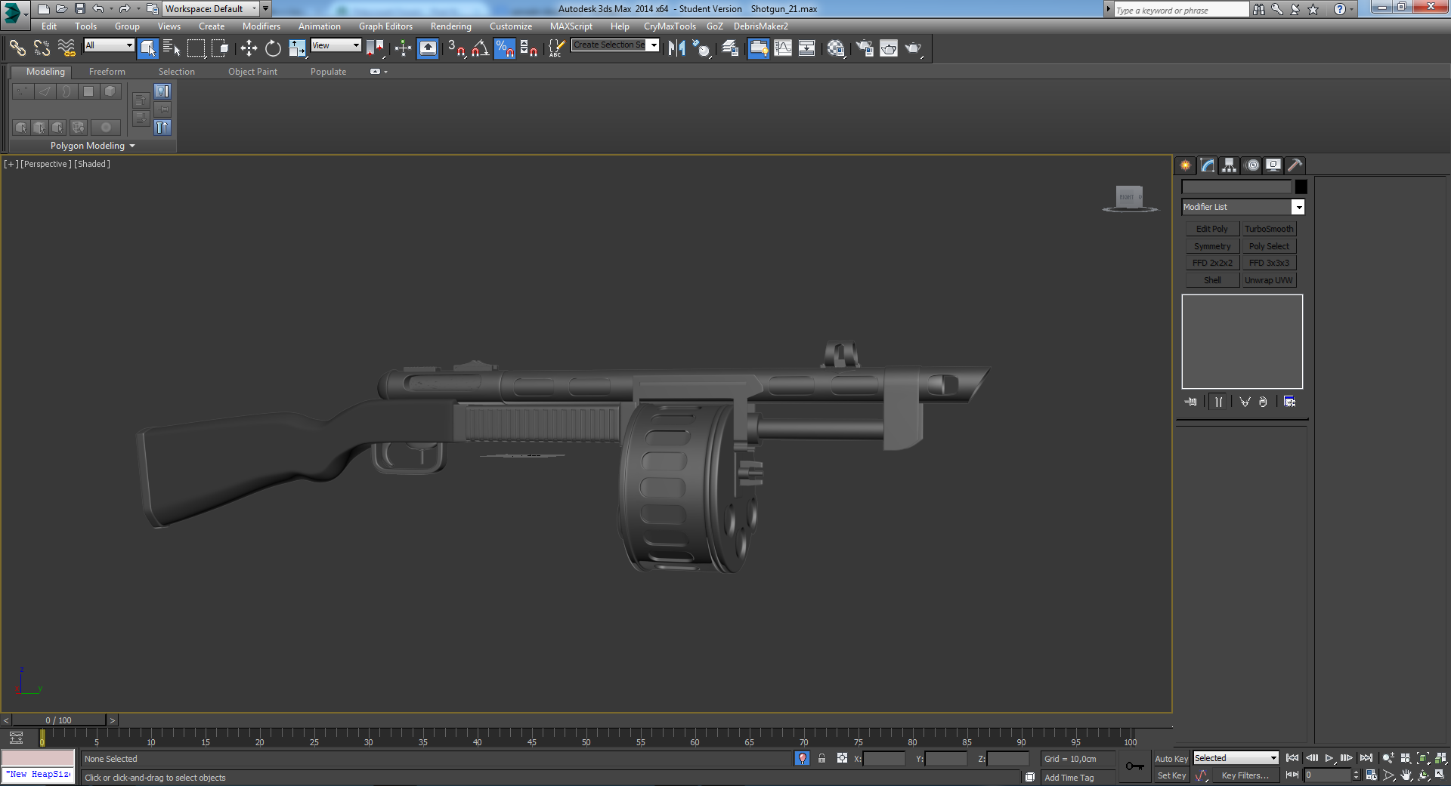Toggle Angle Snap
This screenshot has height=786, width=1451.
[x=480, y=48]
